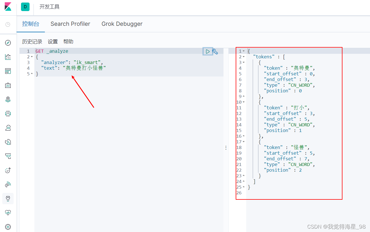Collapse second token object at output line 10
The width and height of the screenshot is (370, 232).
(244, 102)
